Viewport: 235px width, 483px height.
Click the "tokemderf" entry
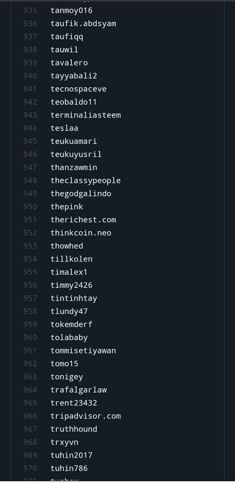[71, 325]
